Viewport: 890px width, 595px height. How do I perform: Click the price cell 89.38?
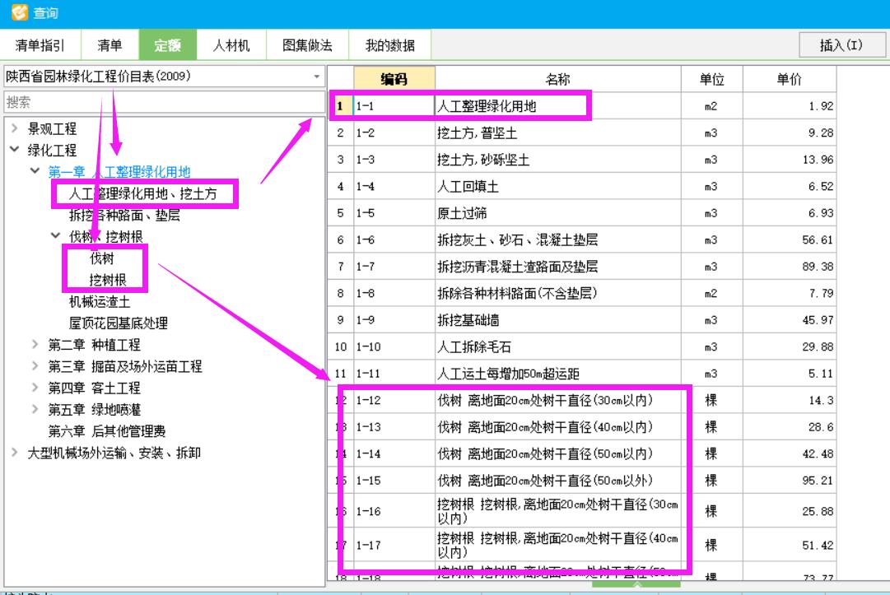[x=790, y=267]
